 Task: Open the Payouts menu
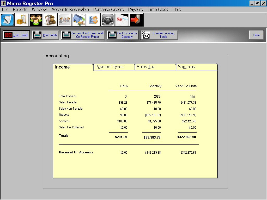[136, 10]
